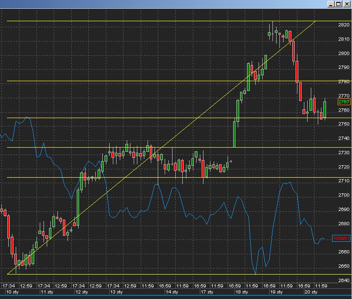Screen dimensions: 352x299
Task: Click the 11 sty date label
Action: pyautogui.click(x=47, y=292)
